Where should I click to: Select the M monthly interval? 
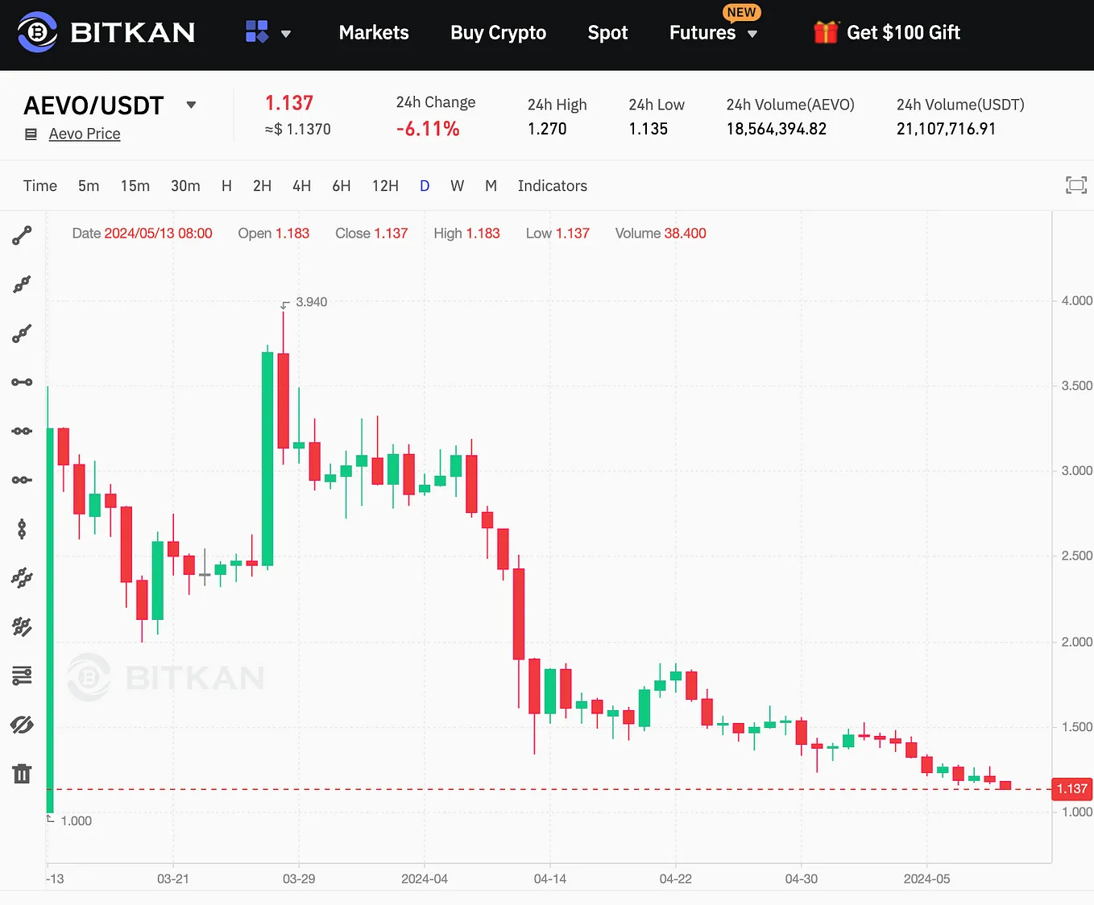click(491, 186)
